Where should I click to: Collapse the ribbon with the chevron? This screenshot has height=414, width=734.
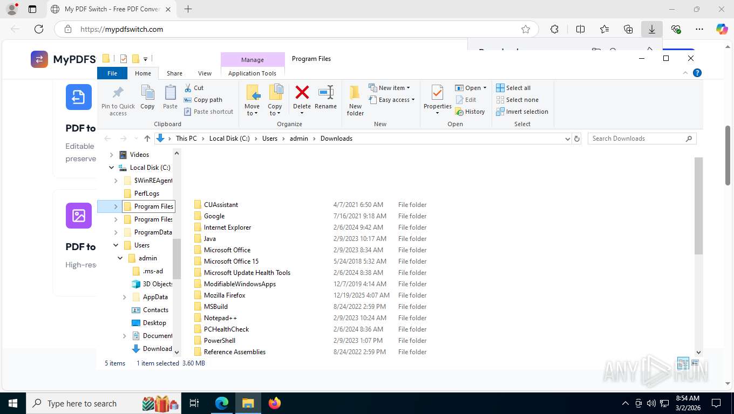(x=685, y=73)
